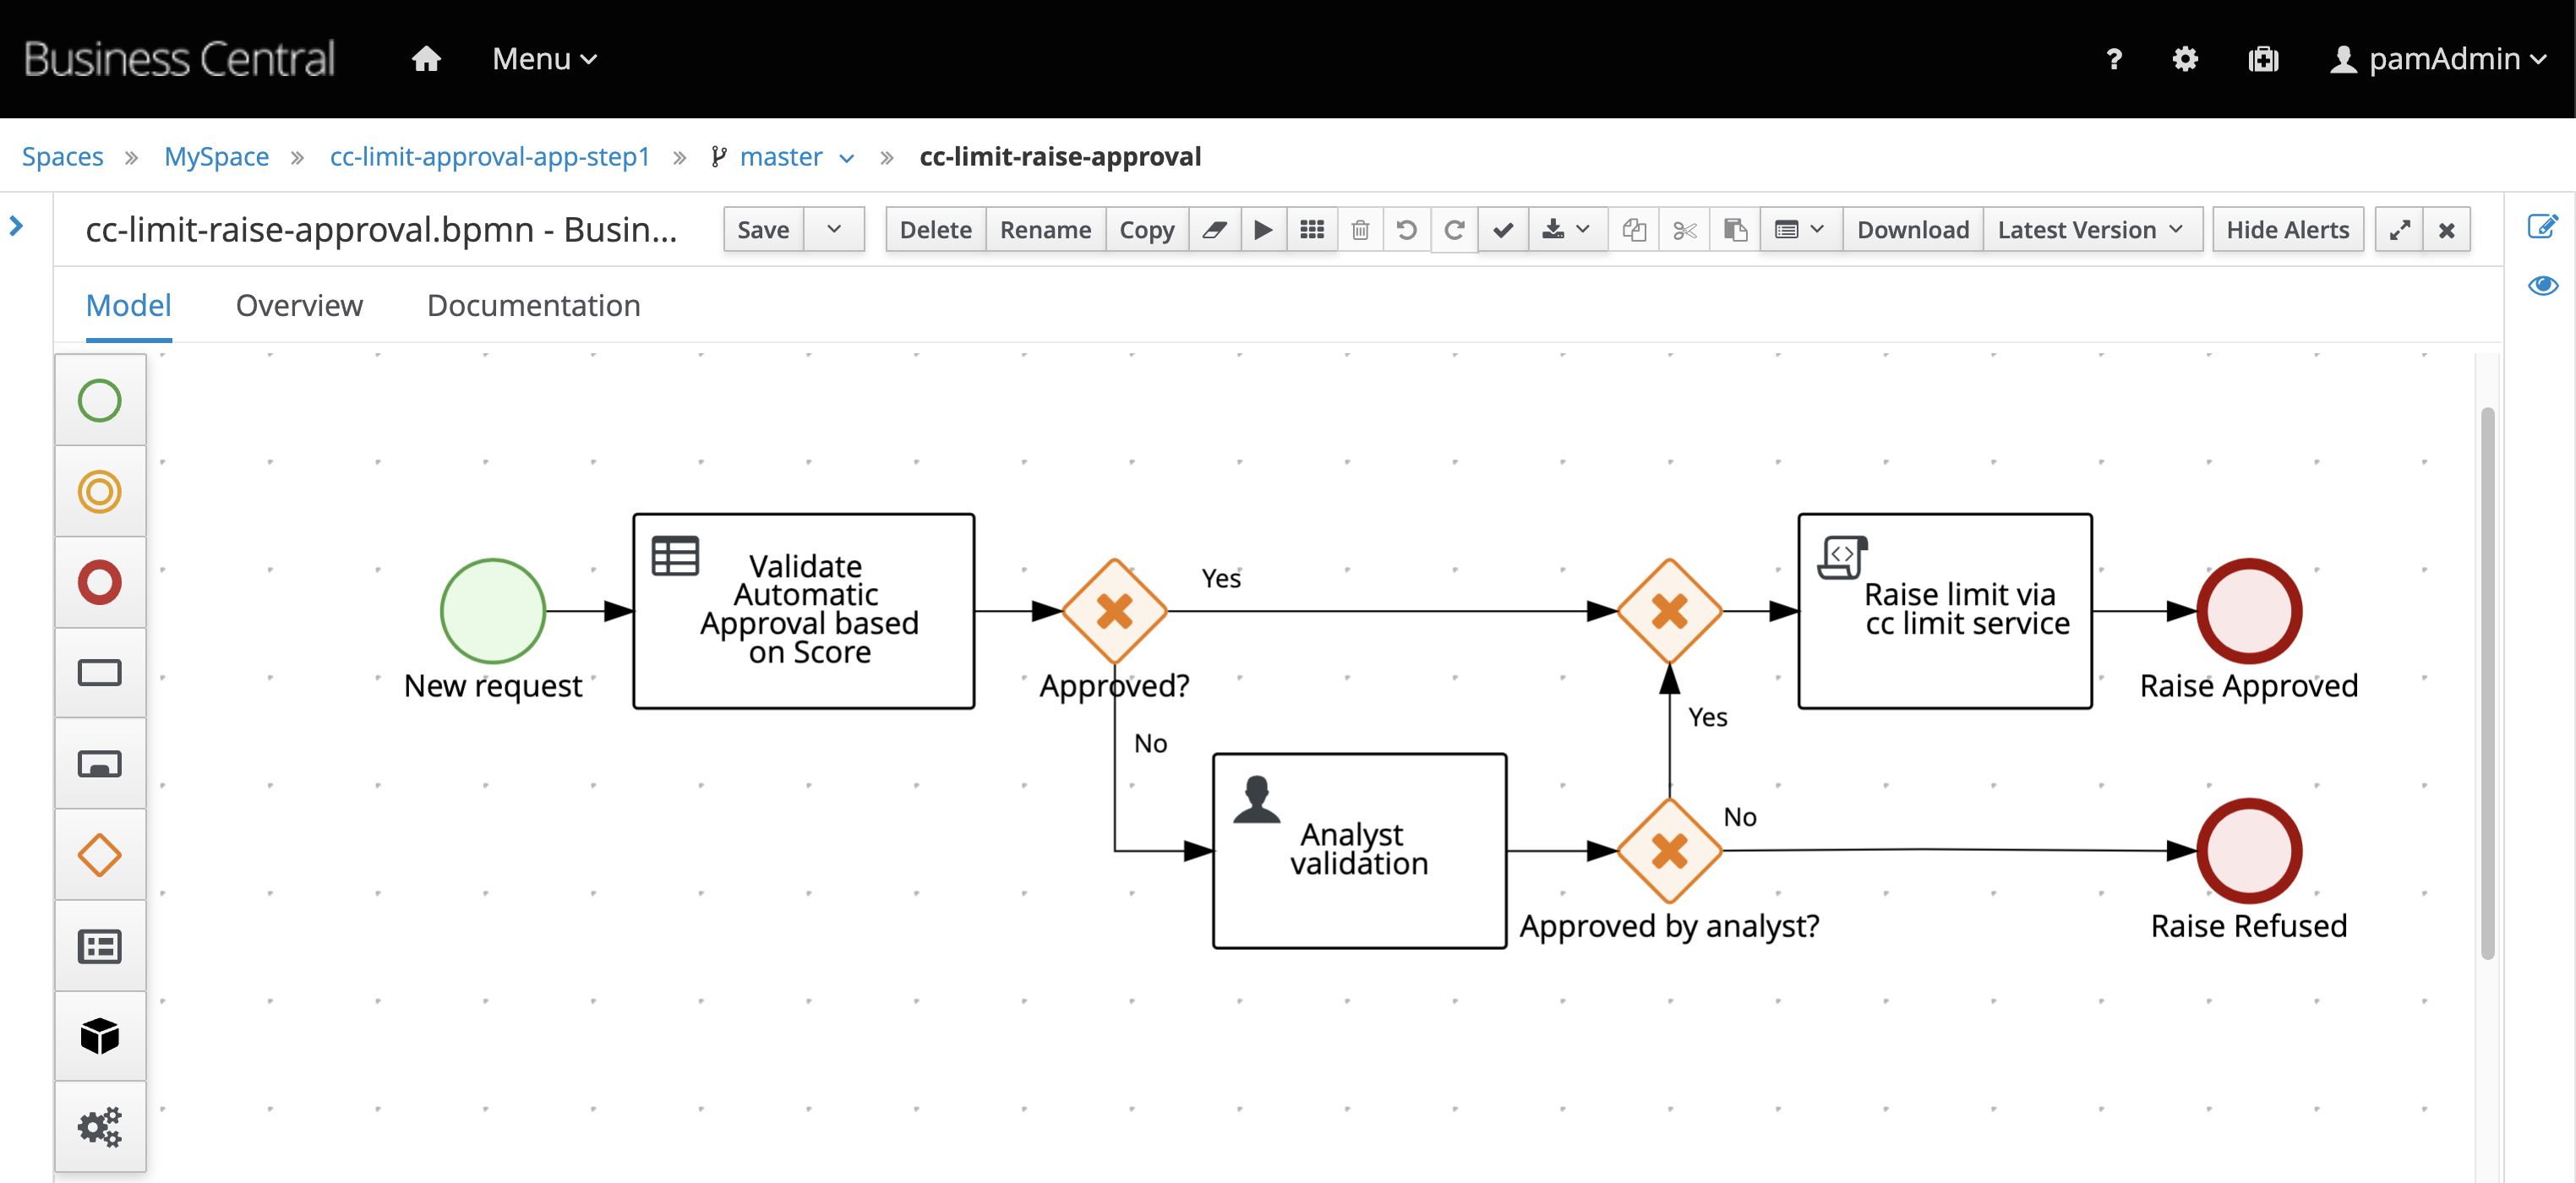Click the eraser clear diagram icon
This screenshot has width=2576, height=1183.
1214,230
